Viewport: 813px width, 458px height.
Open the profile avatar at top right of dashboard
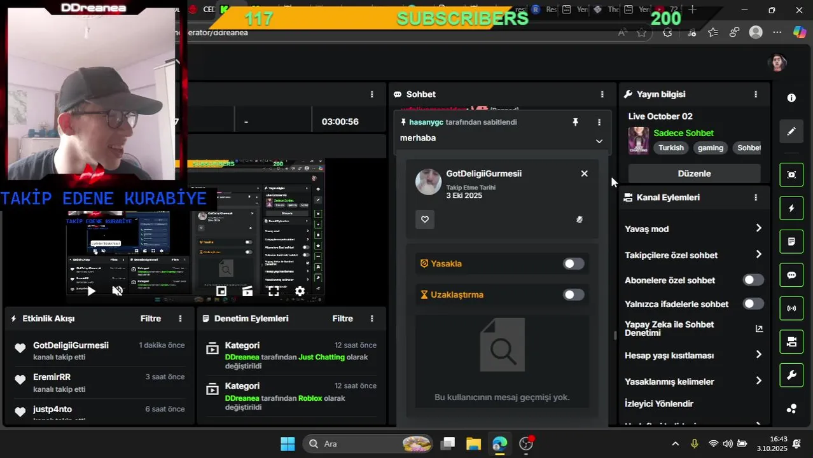(777, 62)
